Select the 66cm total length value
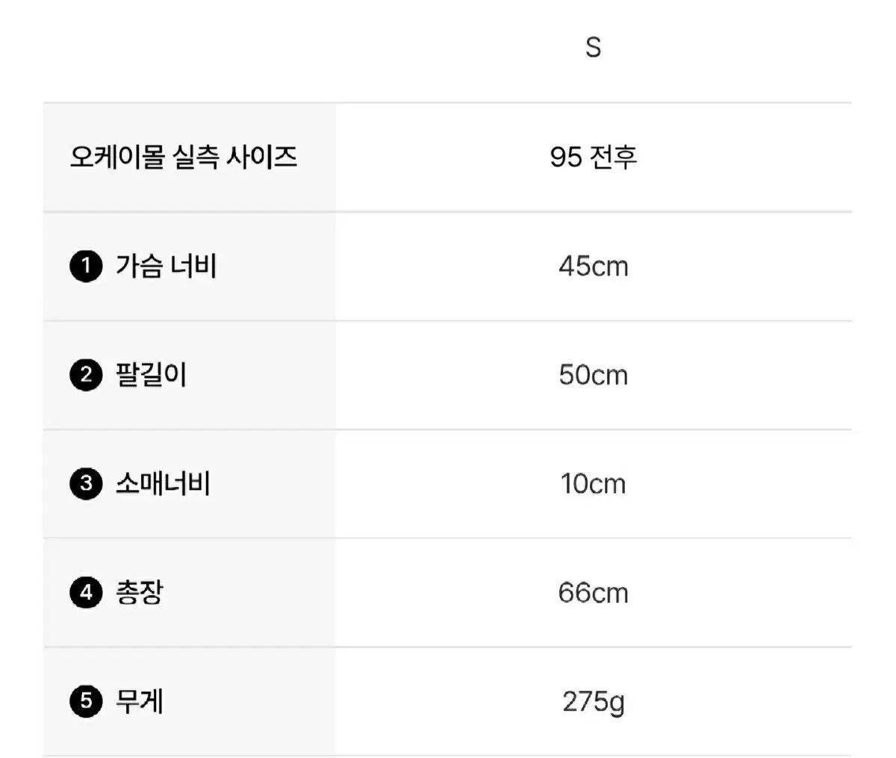Image resolution: width=896 pixels, height=758 pixels. (593, 593)
